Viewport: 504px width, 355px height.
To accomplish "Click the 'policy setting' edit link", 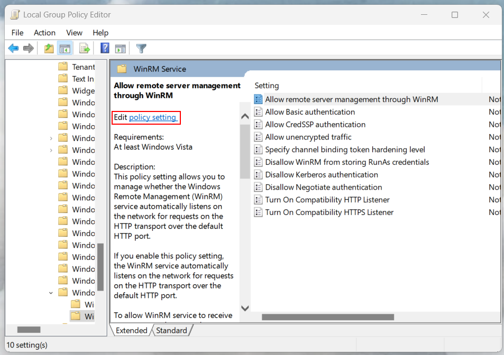I will (152, 117).
